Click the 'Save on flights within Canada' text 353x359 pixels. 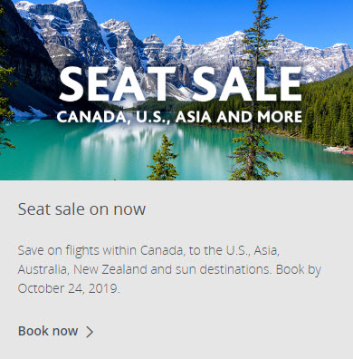pos(100,250)
